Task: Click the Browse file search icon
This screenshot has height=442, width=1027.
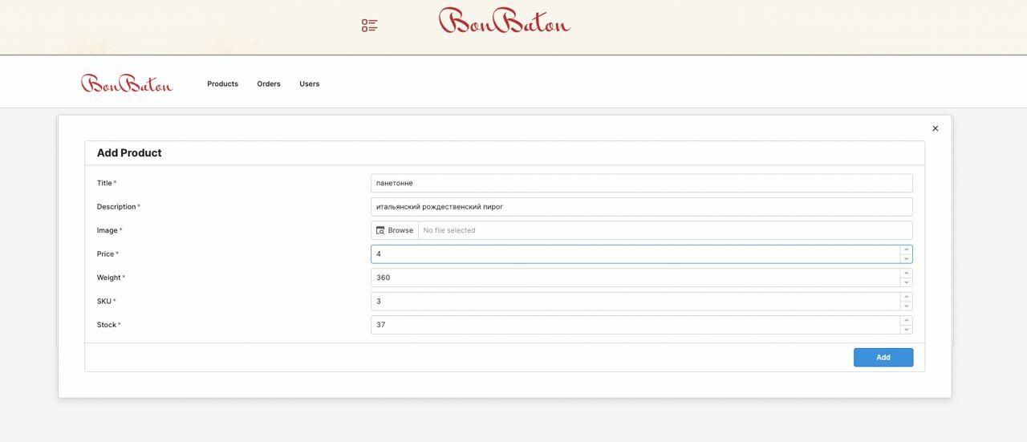Action: 380,230
